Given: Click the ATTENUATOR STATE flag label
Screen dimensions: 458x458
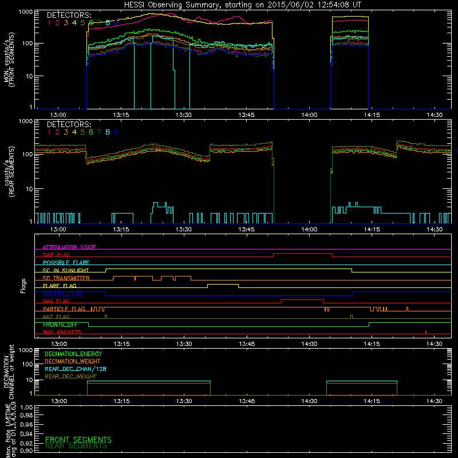Looking at the screenshot, I should point(69,247).
